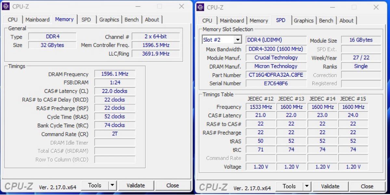
Task: Click the Week/Year 27 / 22 value
Action: [361, 58]
